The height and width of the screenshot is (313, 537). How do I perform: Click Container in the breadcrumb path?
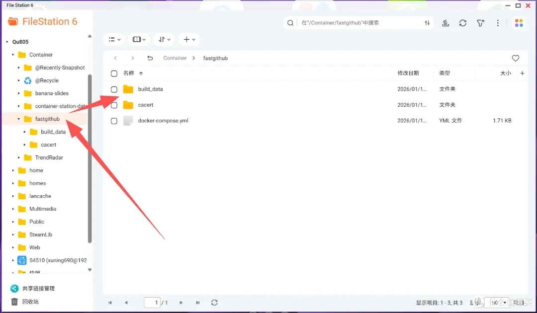pos(175,58)
